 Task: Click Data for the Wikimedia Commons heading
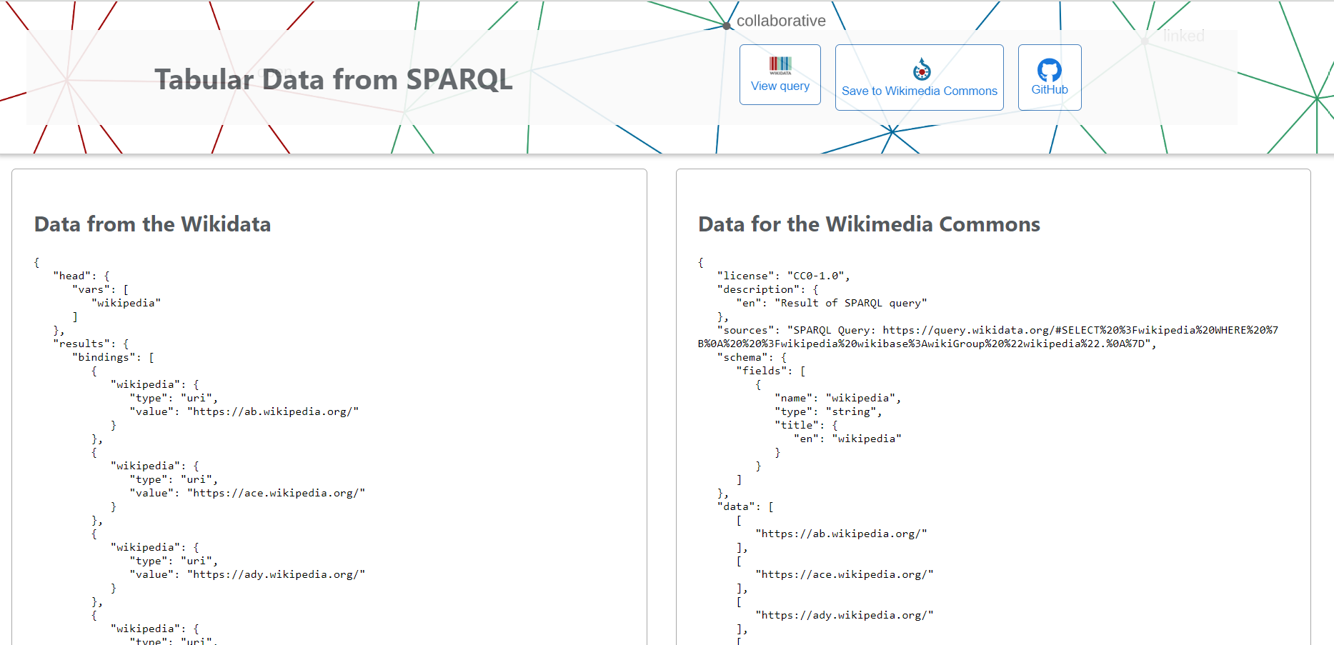click(x=869, y=224)
